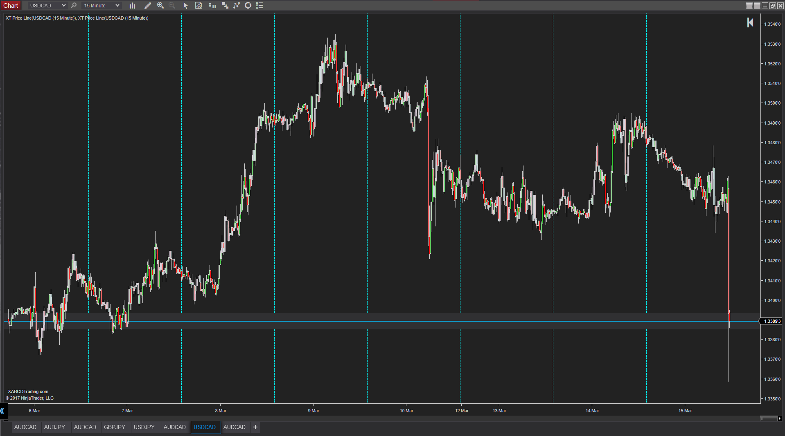Click the 1.3350'0 price label
Viewport: 785px width, 436px height.
772,399
